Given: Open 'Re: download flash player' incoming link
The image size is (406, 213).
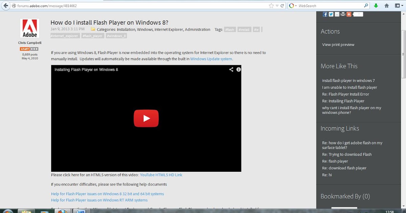Looking at the screenshot, I should point(344,168).
